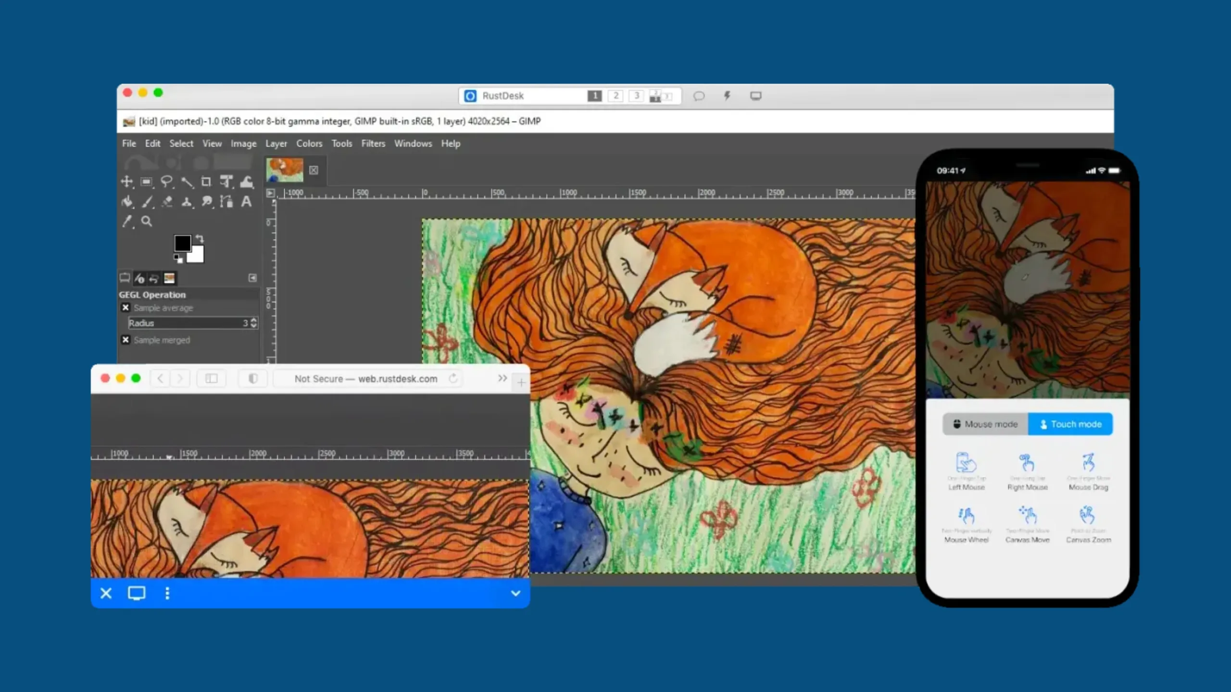Select the Zoom magnifier tool
Screen dimensions: 1231x692
point(147,222)
